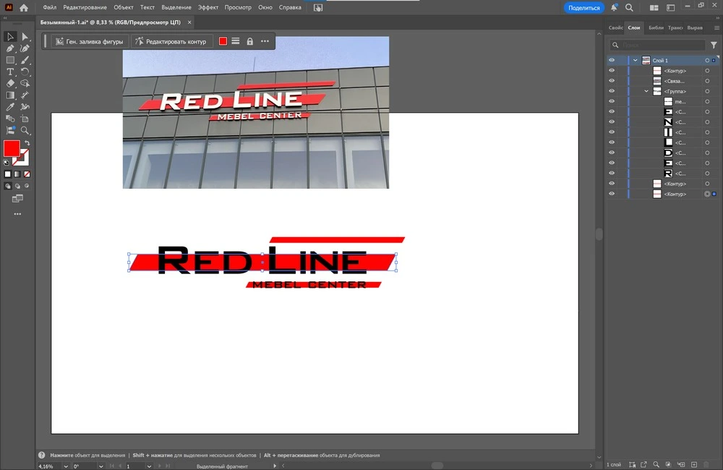723x470 pixels.
Task: Select the Pen tool
Action: [x=10, y=48]
